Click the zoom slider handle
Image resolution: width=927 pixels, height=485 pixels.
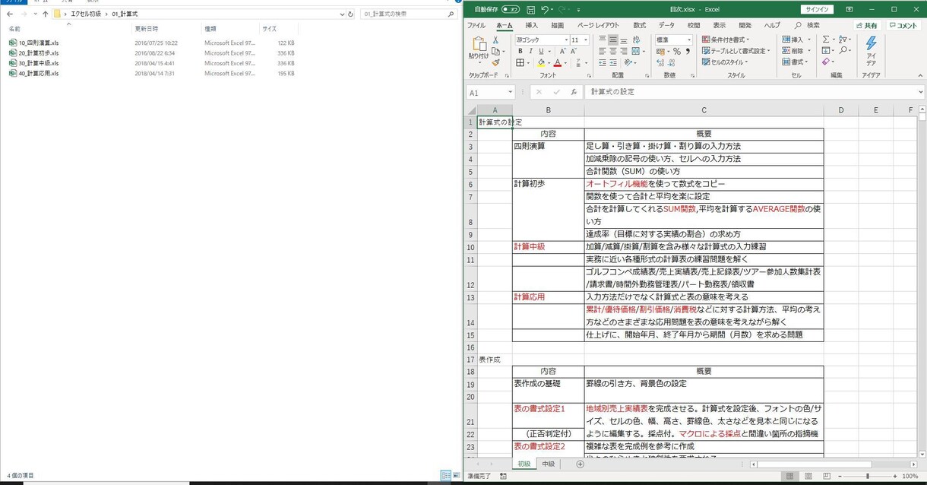[x=868, y=476]
